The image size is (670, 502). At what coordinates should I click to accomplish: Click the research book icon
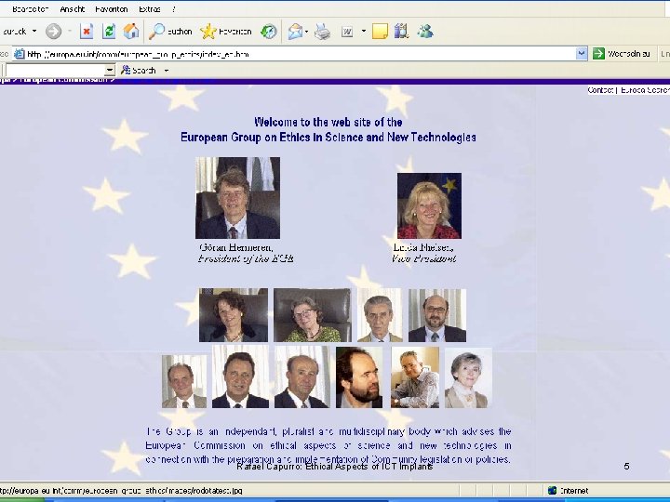coord(402,32)
